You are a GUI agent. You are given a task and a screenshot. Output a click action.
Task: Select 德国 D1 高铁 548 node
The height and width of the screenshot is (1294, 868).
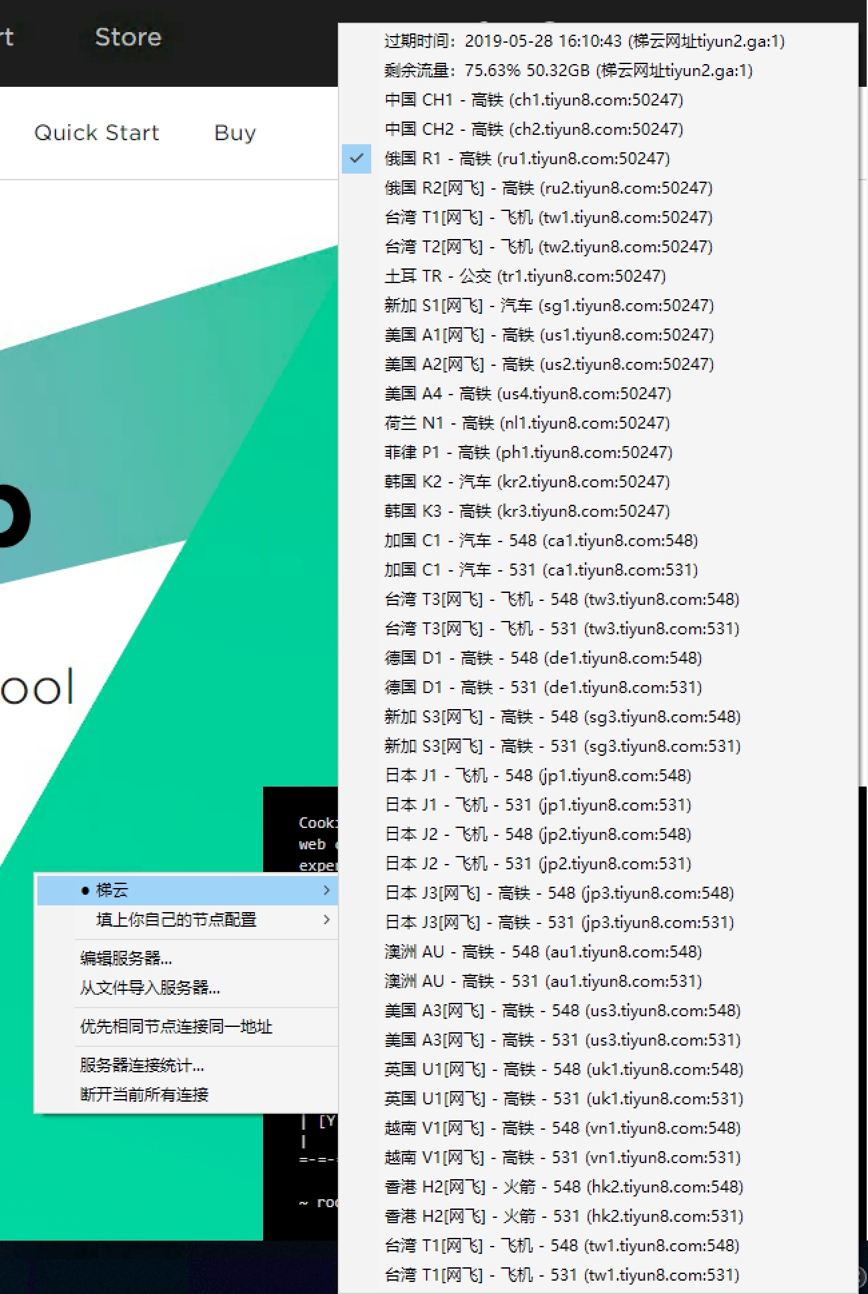543,658
